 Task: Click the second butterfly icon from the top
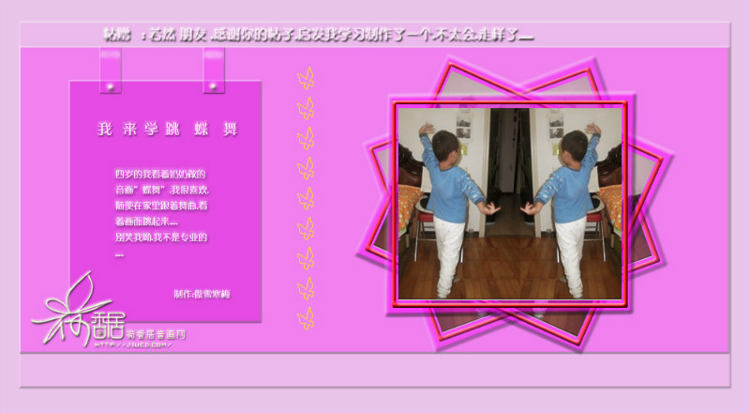[305, 107]
